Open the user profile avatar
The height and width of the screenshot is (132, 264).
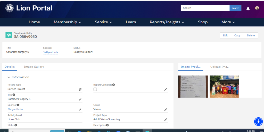(257, 8)
